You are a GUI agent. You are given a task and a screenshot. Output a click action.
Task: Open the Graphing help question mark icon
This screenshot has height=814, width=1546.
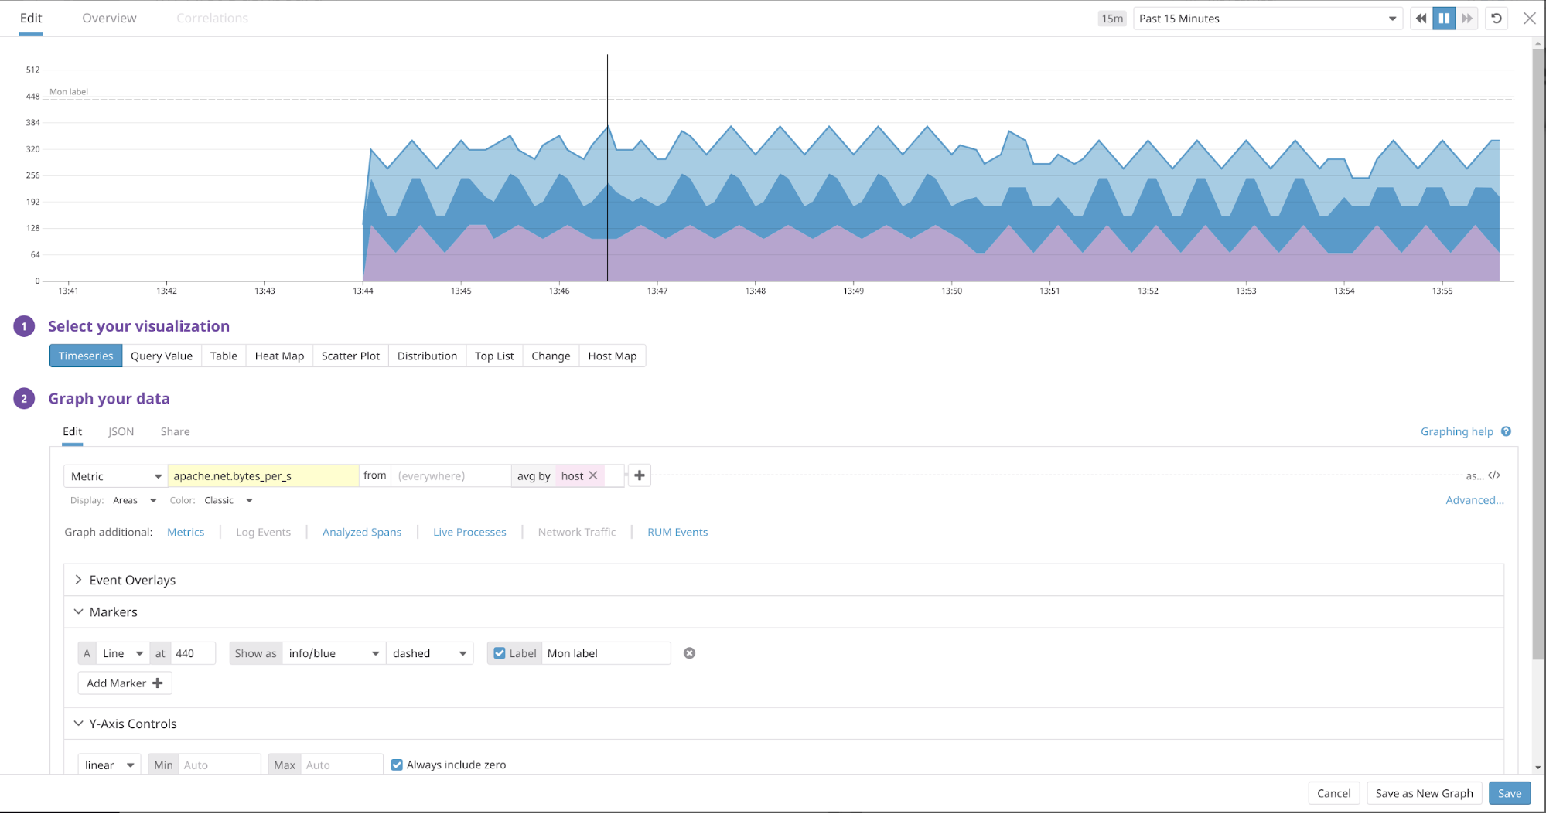(1506, 431)
